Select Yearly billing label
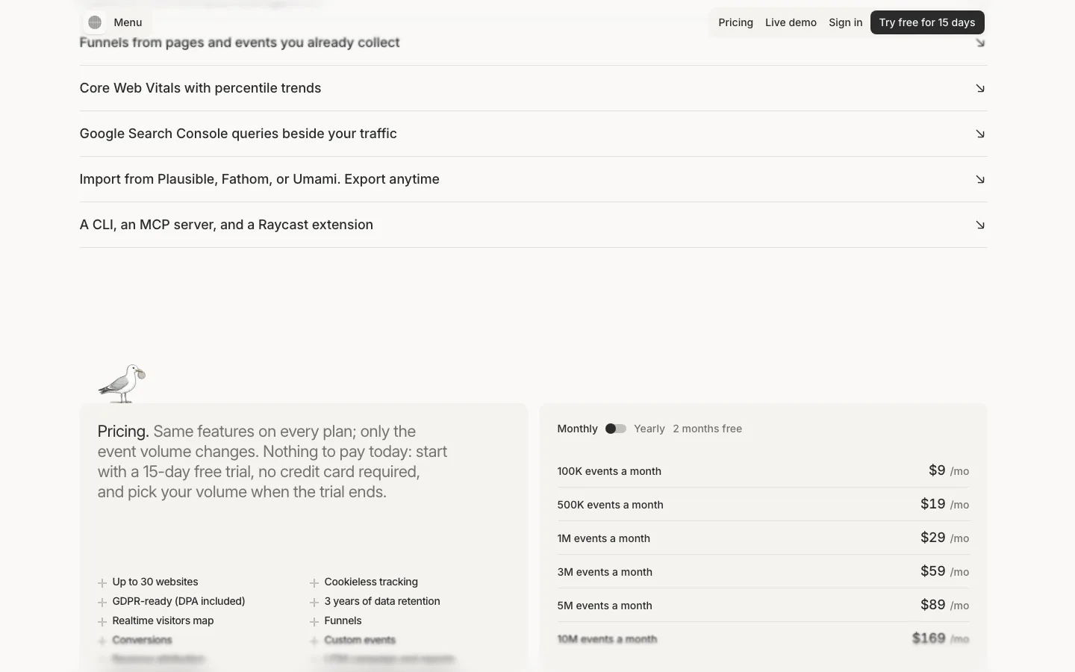The image size is (1075, 672). coord(649,429)
